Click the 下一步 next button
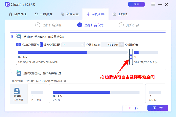Screen dimensions: 176x117 [x=158, y=108]
